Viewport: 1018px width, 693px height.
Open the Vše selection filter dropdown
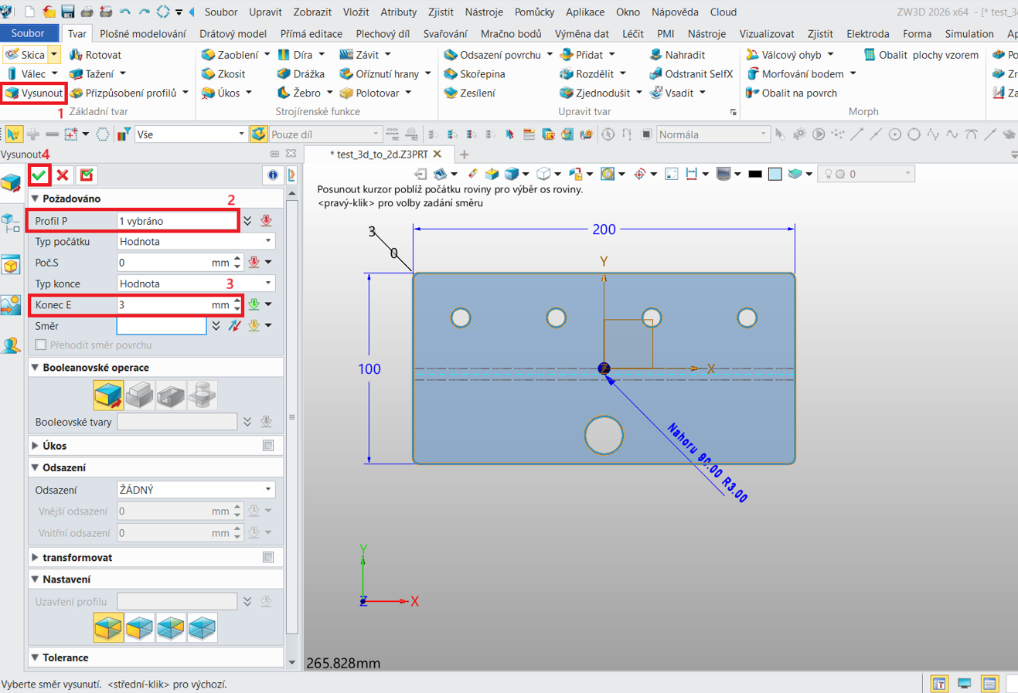190,134
